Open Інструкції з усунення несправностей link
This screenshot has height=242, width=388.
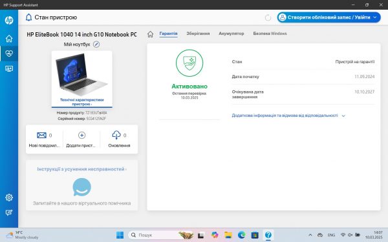[x=81, y=169]
